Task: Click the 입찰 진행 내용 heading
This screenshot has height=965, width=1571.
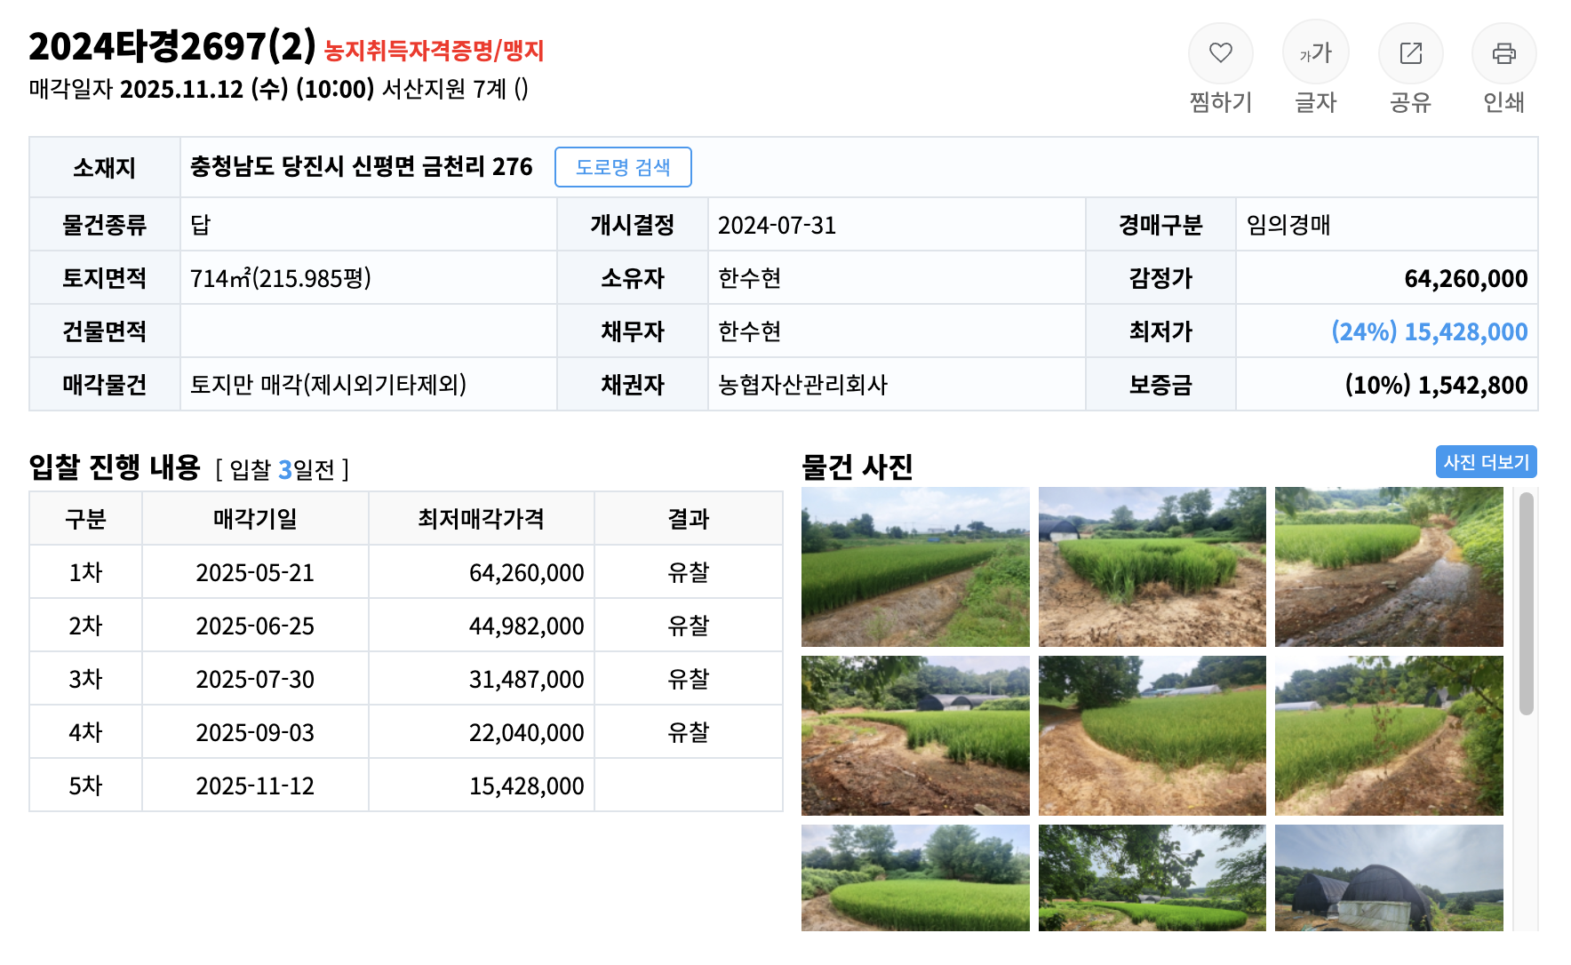Action: click(x=115, y=467)
